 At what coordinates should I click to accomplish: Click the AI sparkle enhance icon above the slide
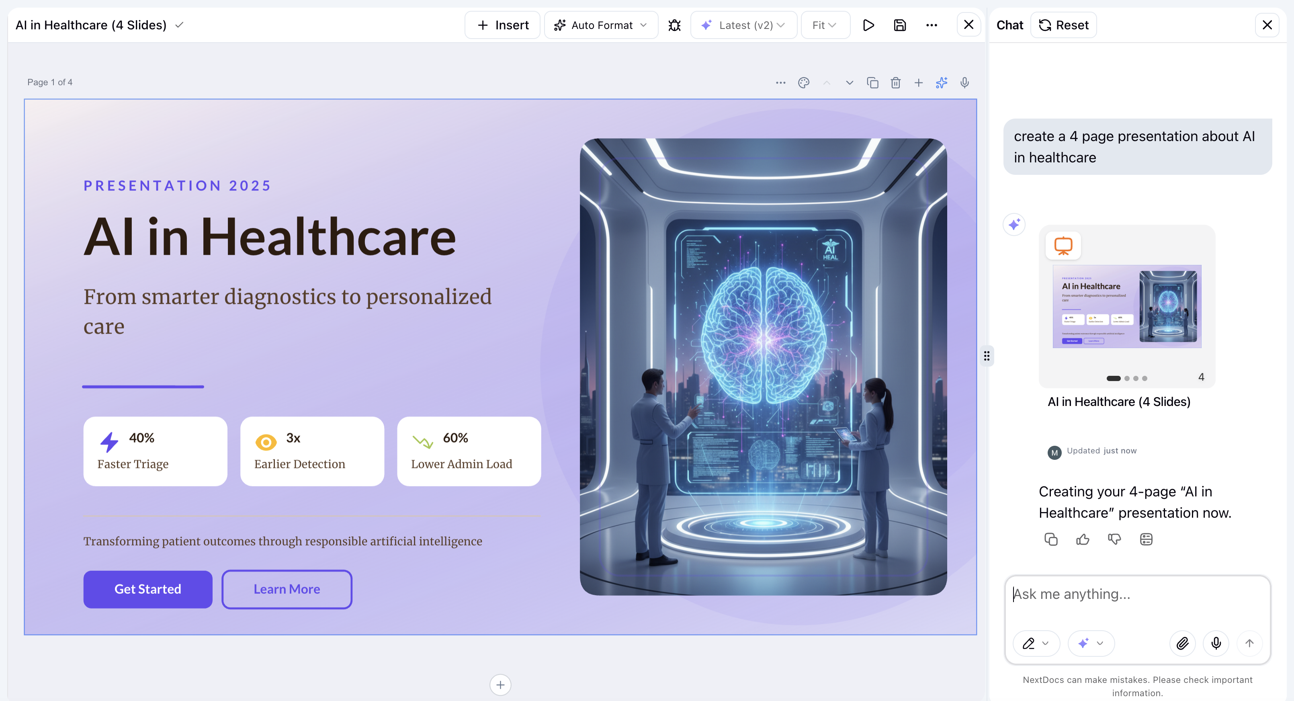pos(941,82)
